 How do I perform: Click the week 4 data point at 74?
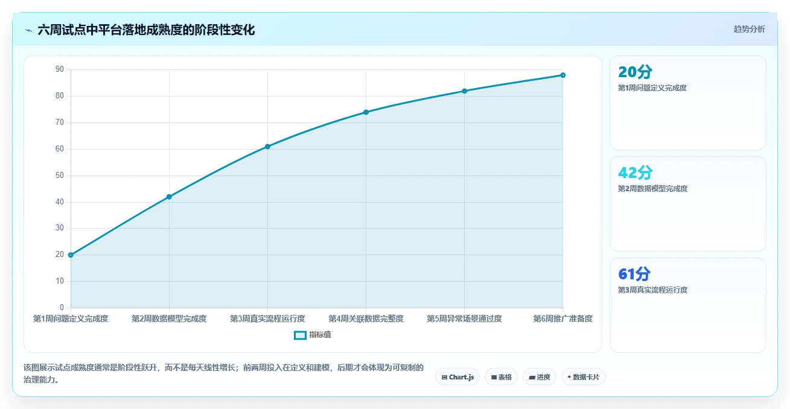pyautogui.click(x=366, y=112)
